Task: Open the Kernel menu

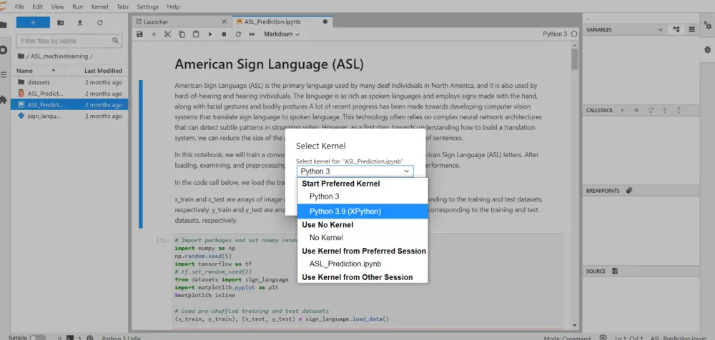Action: pos(101,6)
